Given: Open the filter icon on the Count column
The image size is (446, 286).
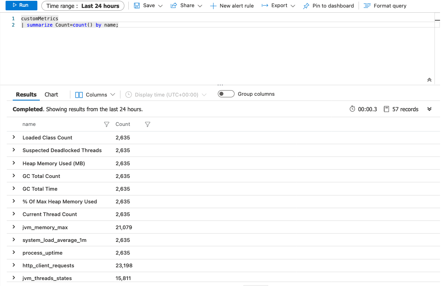Looking at the screenshot, I should pos(147,124).
